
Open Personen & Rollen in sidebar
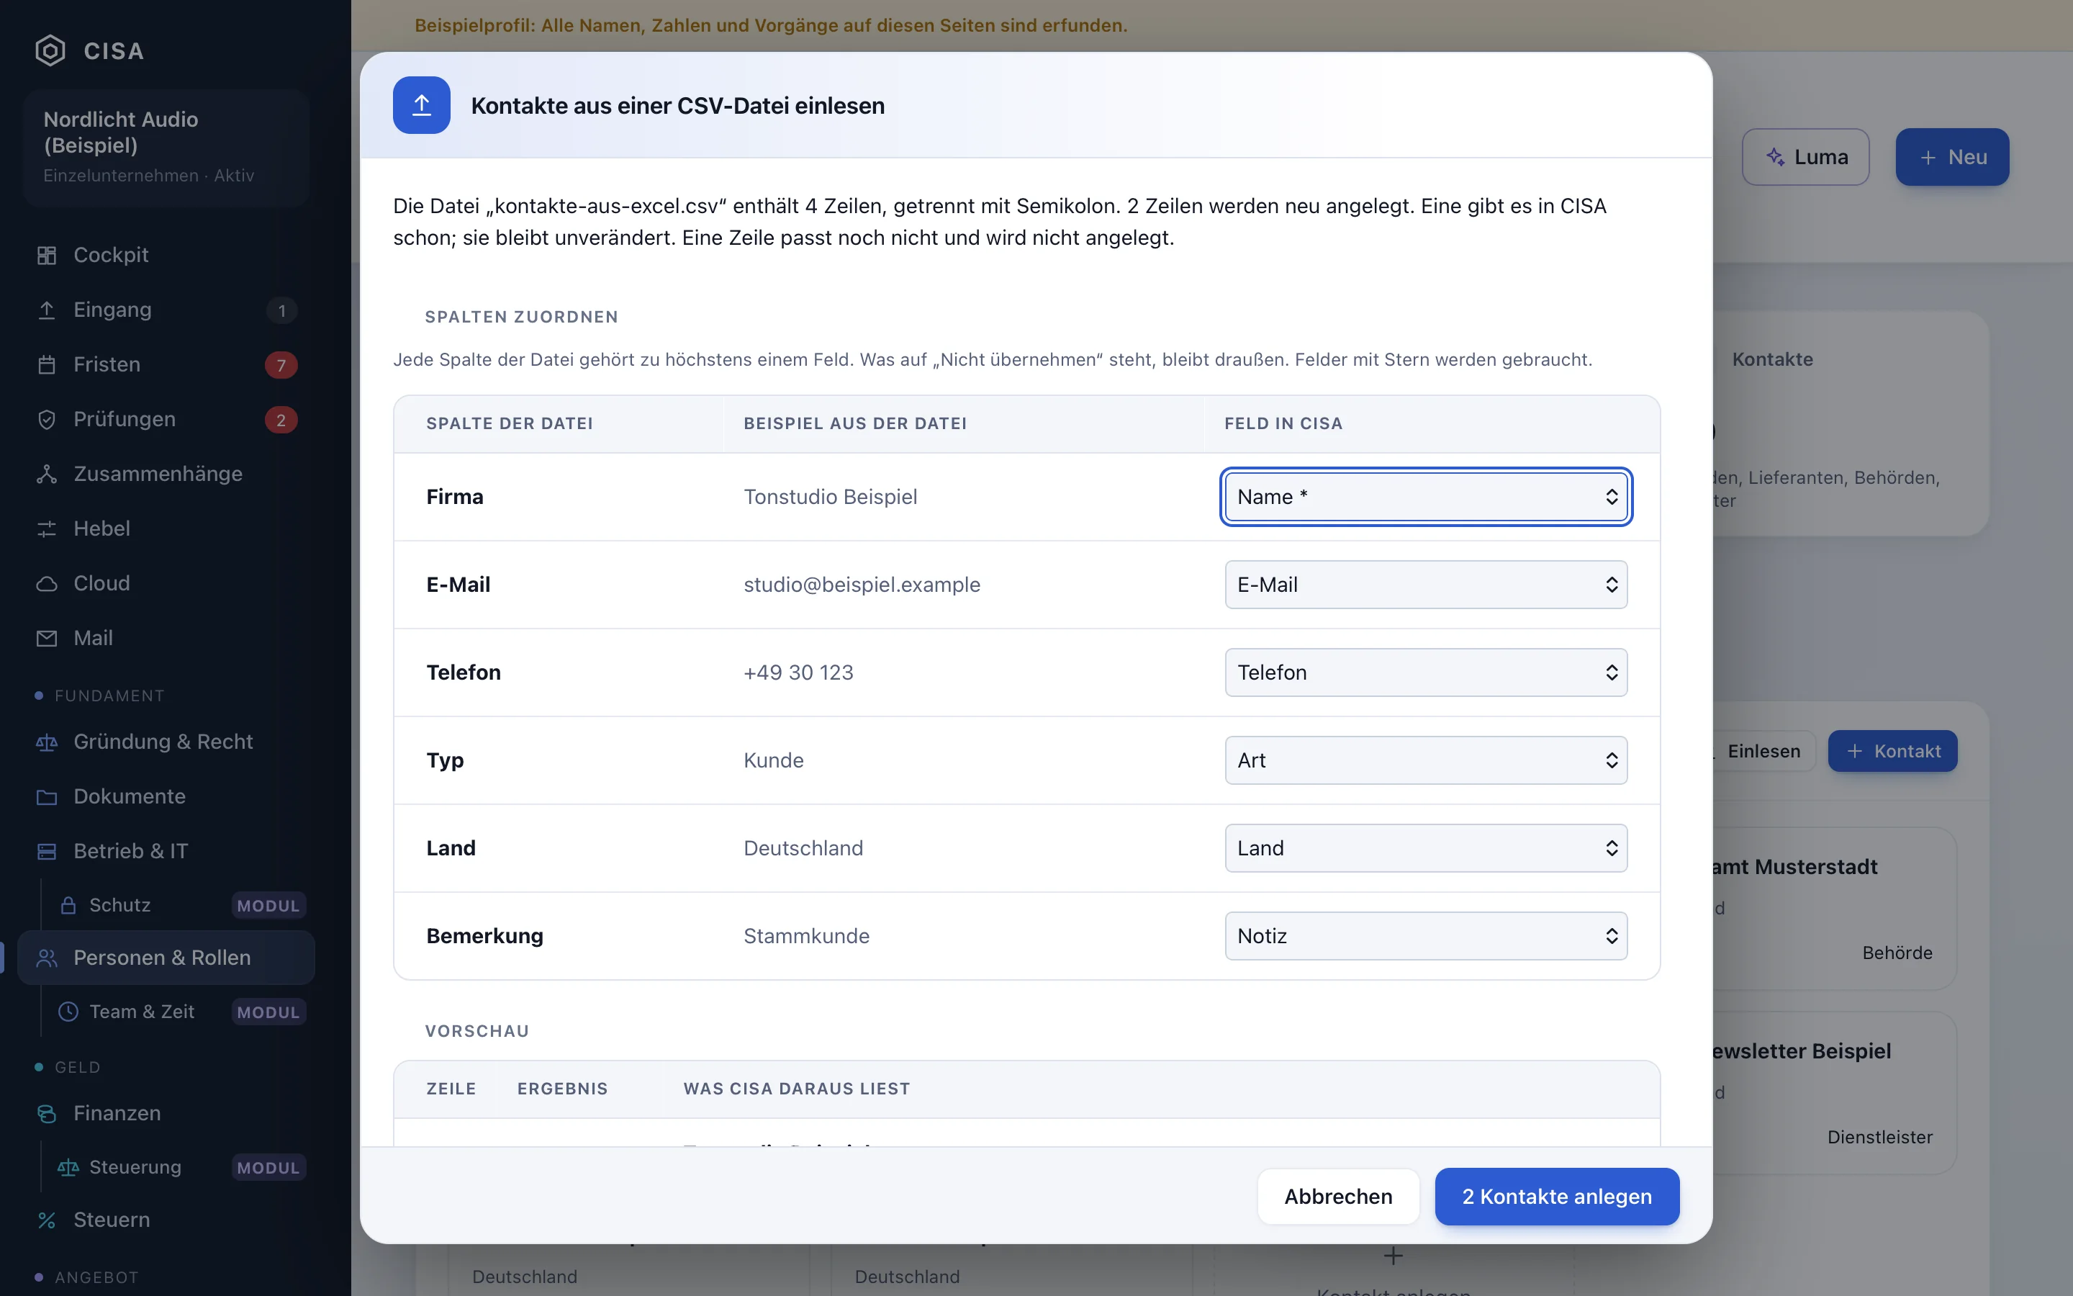pos(166,958)
